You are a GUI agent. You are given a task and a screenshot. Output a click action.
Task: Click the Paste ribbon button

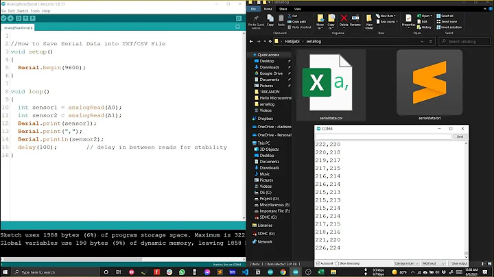pos(281,21)
